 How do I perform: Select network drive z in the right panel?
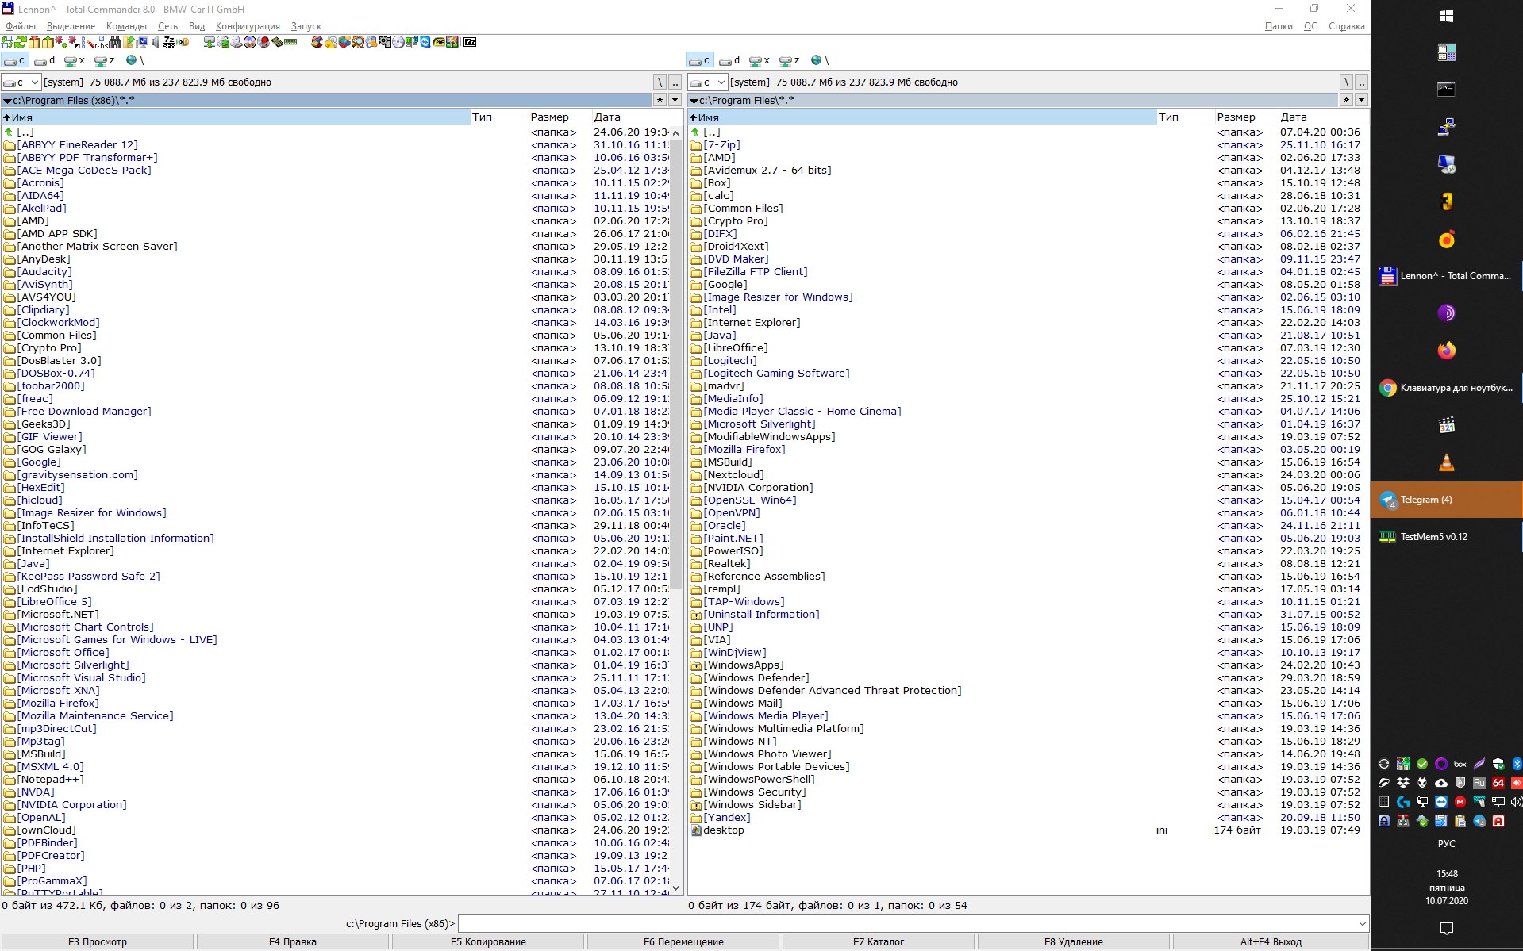[790, 60]
